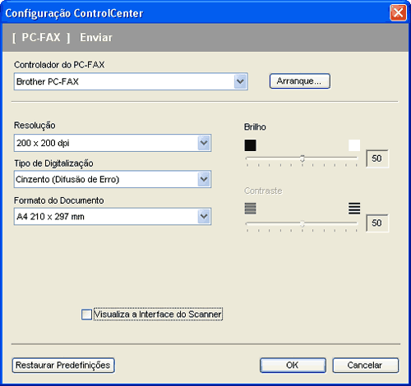Click the Brilho slider thumb

tap(302, 159)
